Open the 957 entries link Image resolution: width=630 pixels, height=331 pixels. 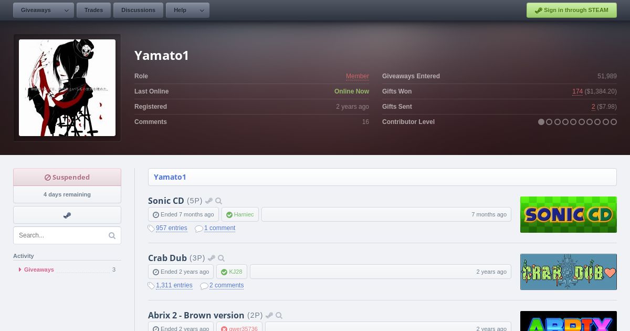point(172,228)
